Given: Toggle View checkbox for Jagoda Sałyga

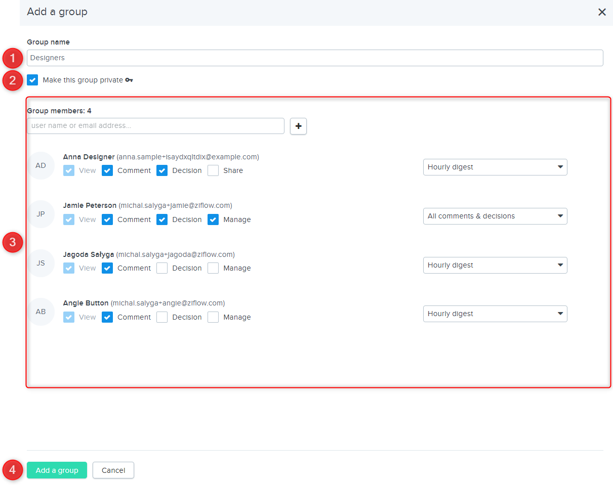Looking at the screenshot, I should click(69, 268).
